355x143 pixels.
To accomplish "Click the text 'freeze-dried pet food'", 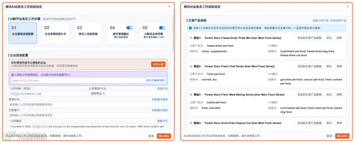I will [x=220, y=46].
